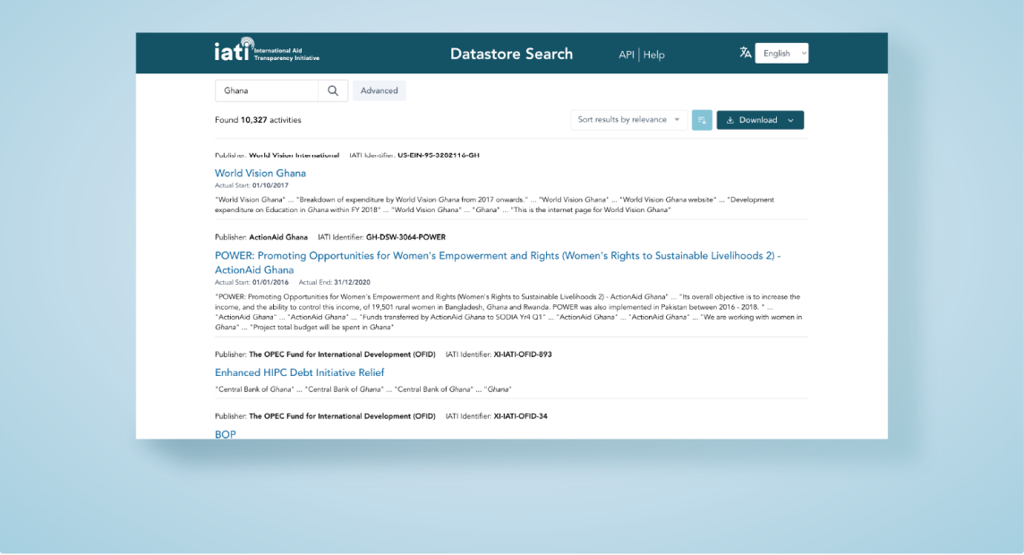
Task: Click the Advanced search button
Action: tap(379, 90)
